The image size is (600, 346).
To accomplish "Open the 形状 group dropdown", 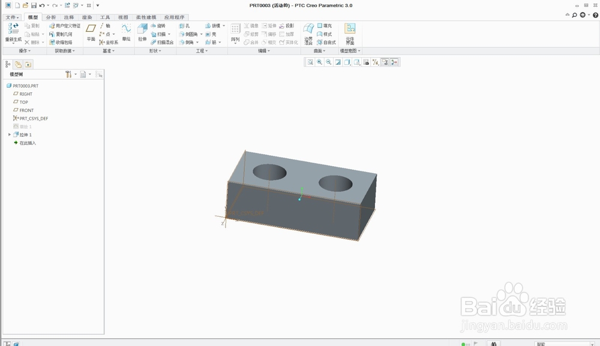I will [156, 51].
